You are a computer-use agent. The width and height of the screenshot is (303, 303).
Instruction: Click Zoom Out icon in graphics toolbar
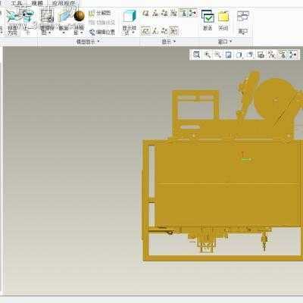click(x=218, y=55)
